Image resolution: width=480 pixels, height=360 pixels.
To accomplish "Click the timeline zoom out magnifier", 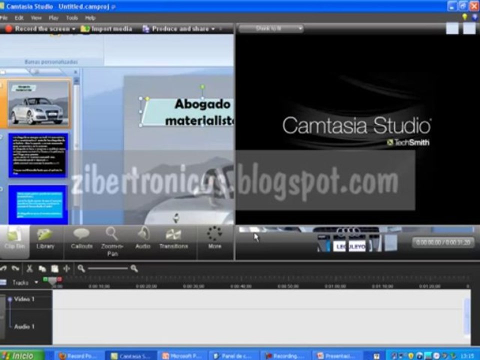I will tap(81, 268).
